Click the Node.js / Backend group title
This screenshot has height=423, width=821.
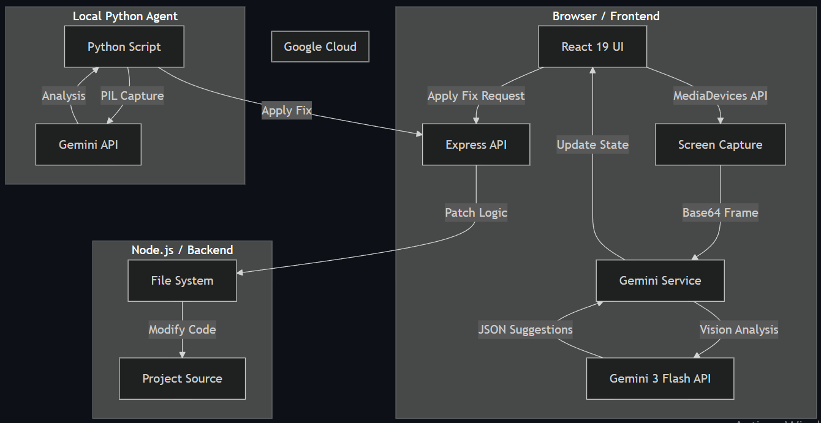pyautogui.click(x=182, y=250)
